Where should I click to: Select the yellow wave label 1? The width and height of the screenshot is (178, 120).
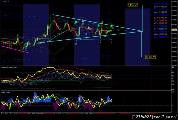point(112,43)
